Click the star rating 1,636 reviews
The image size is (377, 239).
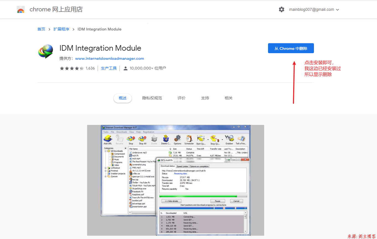coord(77,68)
